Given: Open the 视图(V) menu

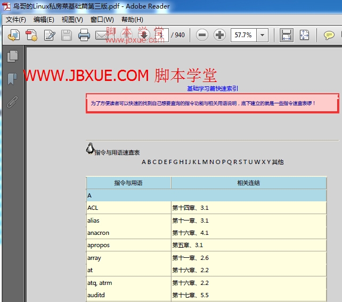Looking at the screenshot, I should pos(72,20).
